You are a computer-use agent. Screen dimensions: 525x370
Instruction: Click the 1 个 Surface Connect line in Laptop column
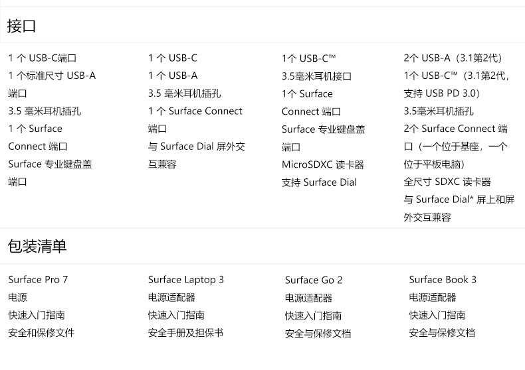(195, 111)
